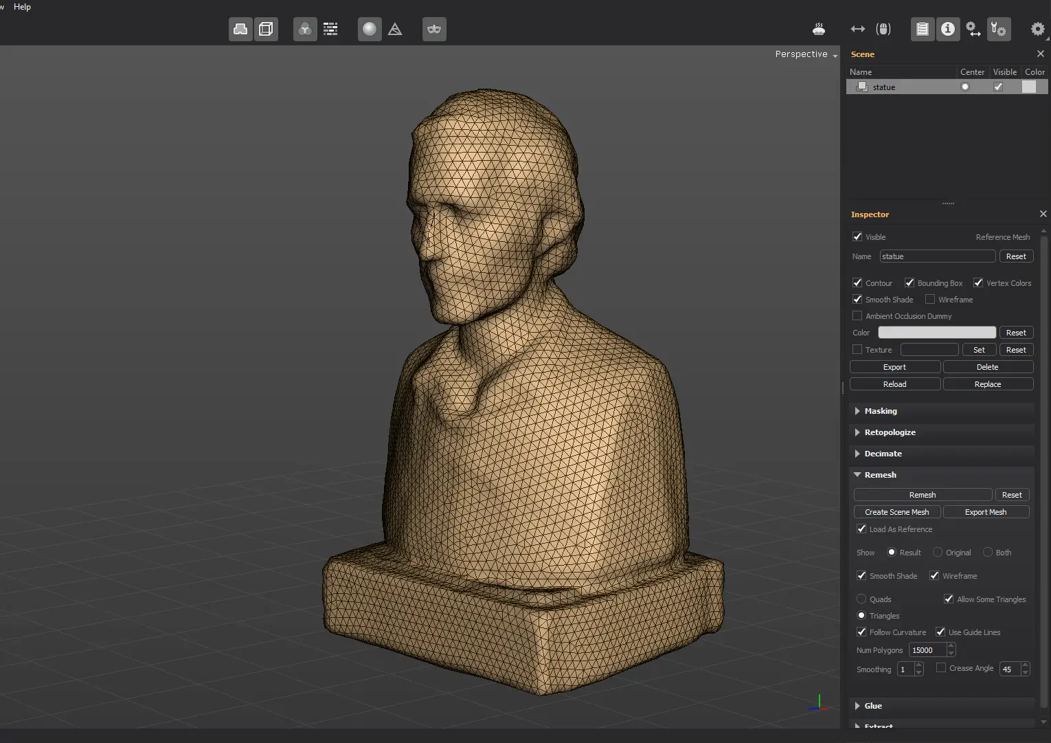Click the horizontal double-arrow symmetry icon
1051x743 pixels.
click(858, 29)
